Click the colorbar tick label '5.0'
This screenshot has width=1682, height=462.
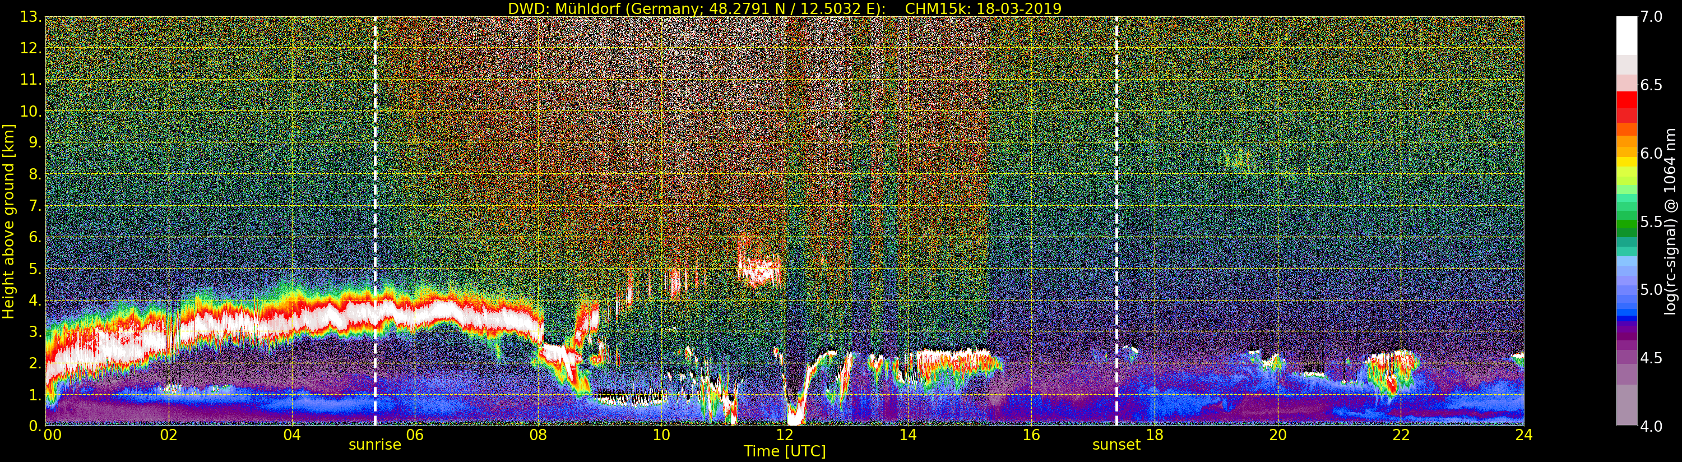[x=1651, y=289]
